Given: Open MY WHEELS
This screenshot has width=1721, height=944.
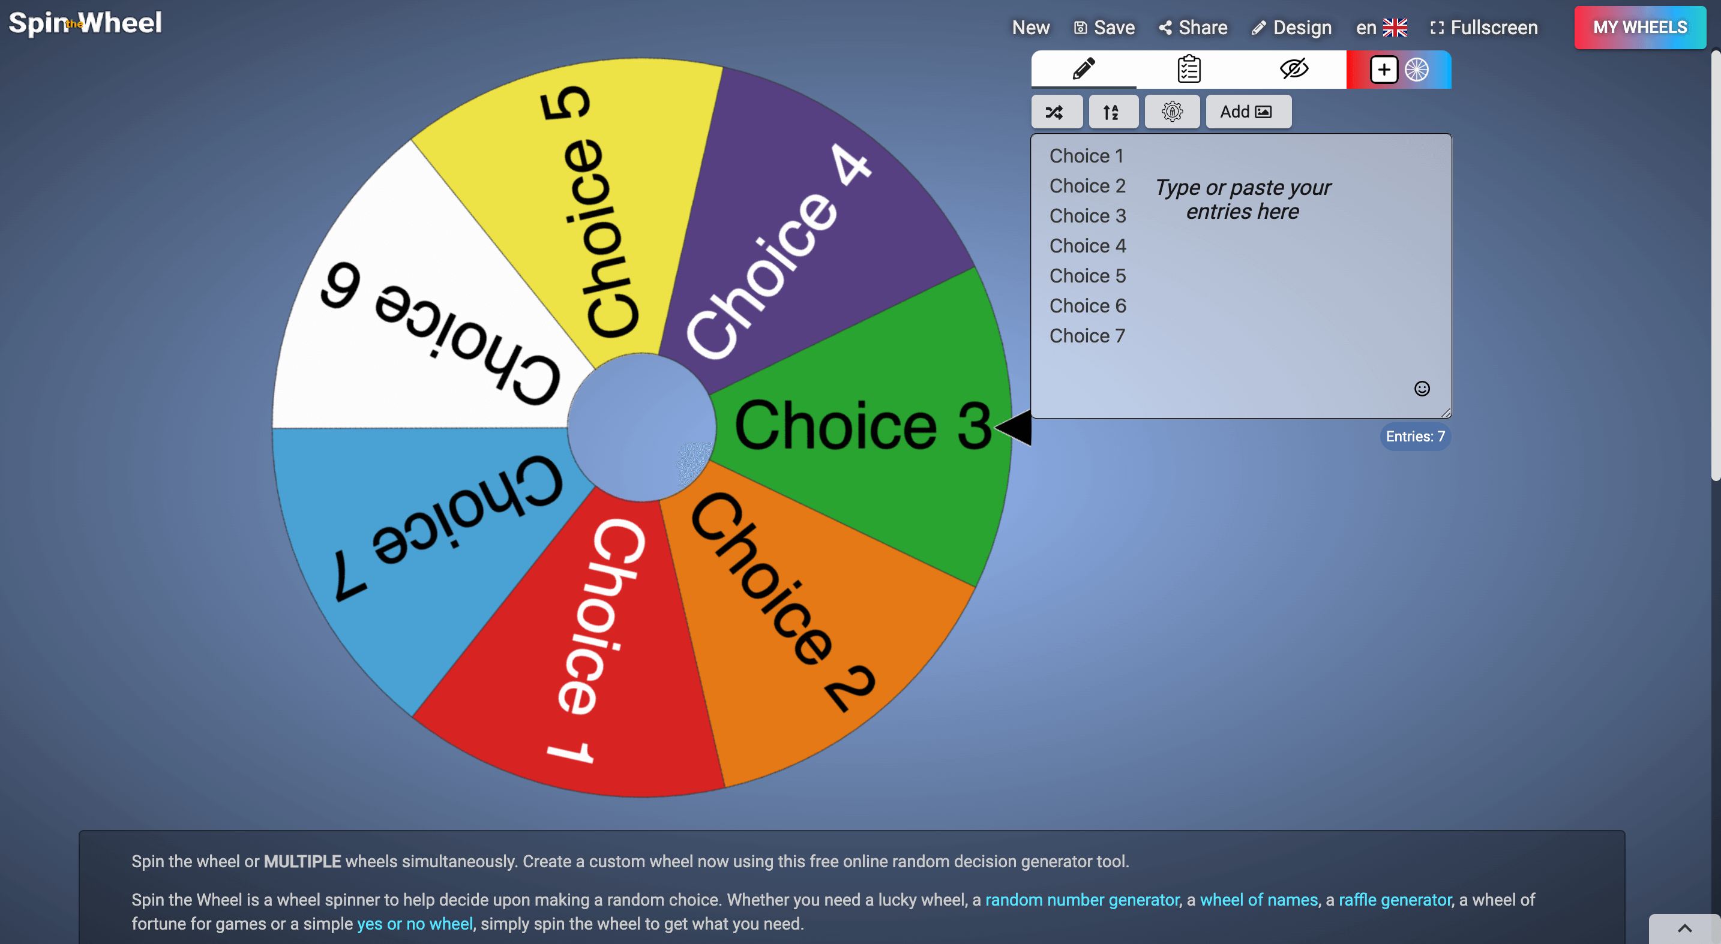Looking at the screenshot, I should 1639,28.
